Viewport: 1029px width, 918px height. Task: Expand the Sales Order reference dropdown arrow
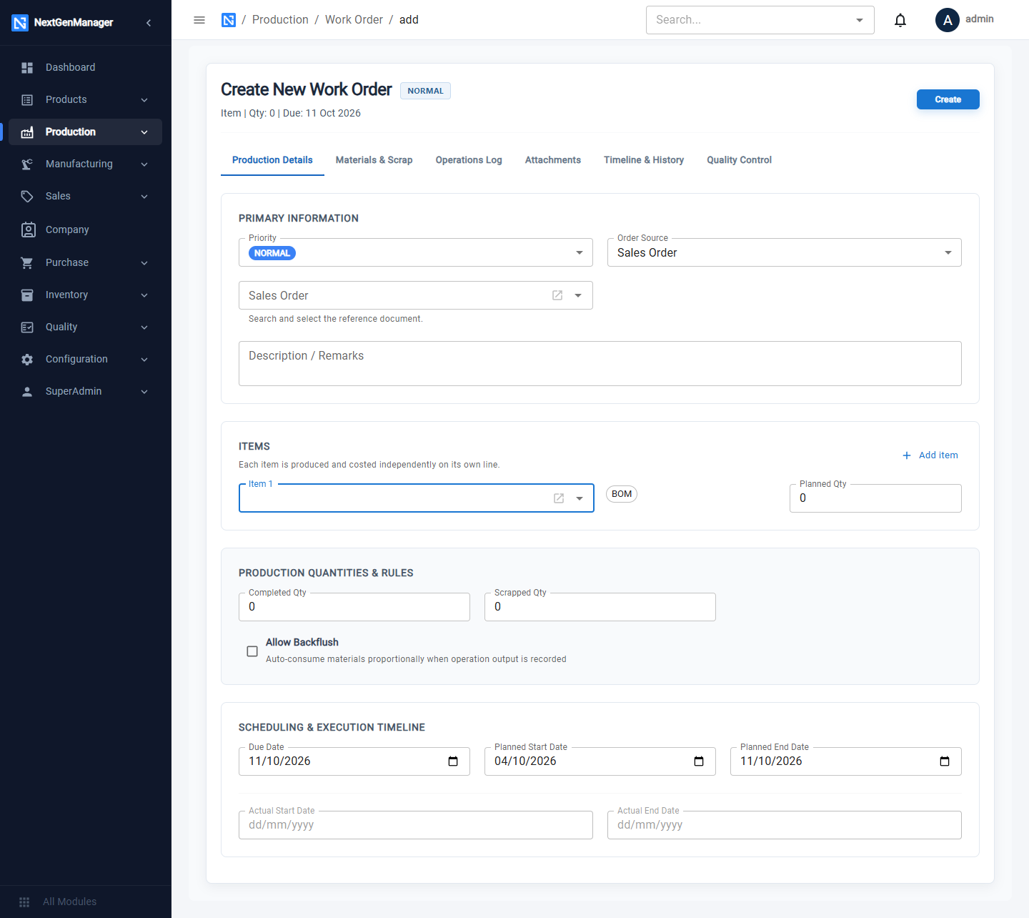[x=578, y=295]
